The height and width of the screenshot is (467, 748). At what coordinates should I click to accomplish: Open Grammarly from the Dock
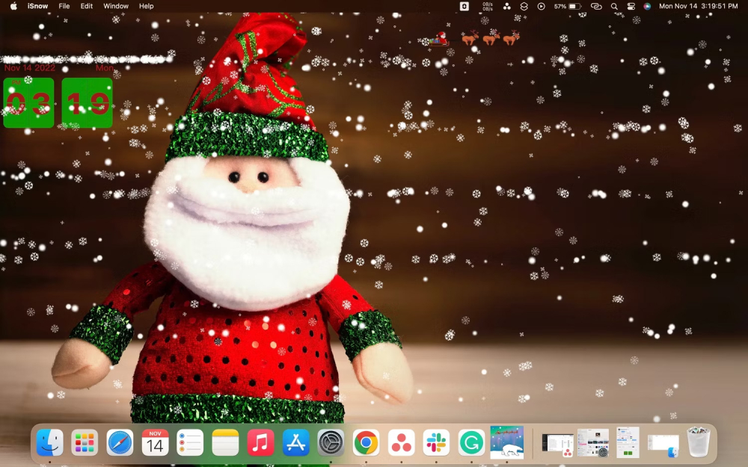click(x=471, y=443)
